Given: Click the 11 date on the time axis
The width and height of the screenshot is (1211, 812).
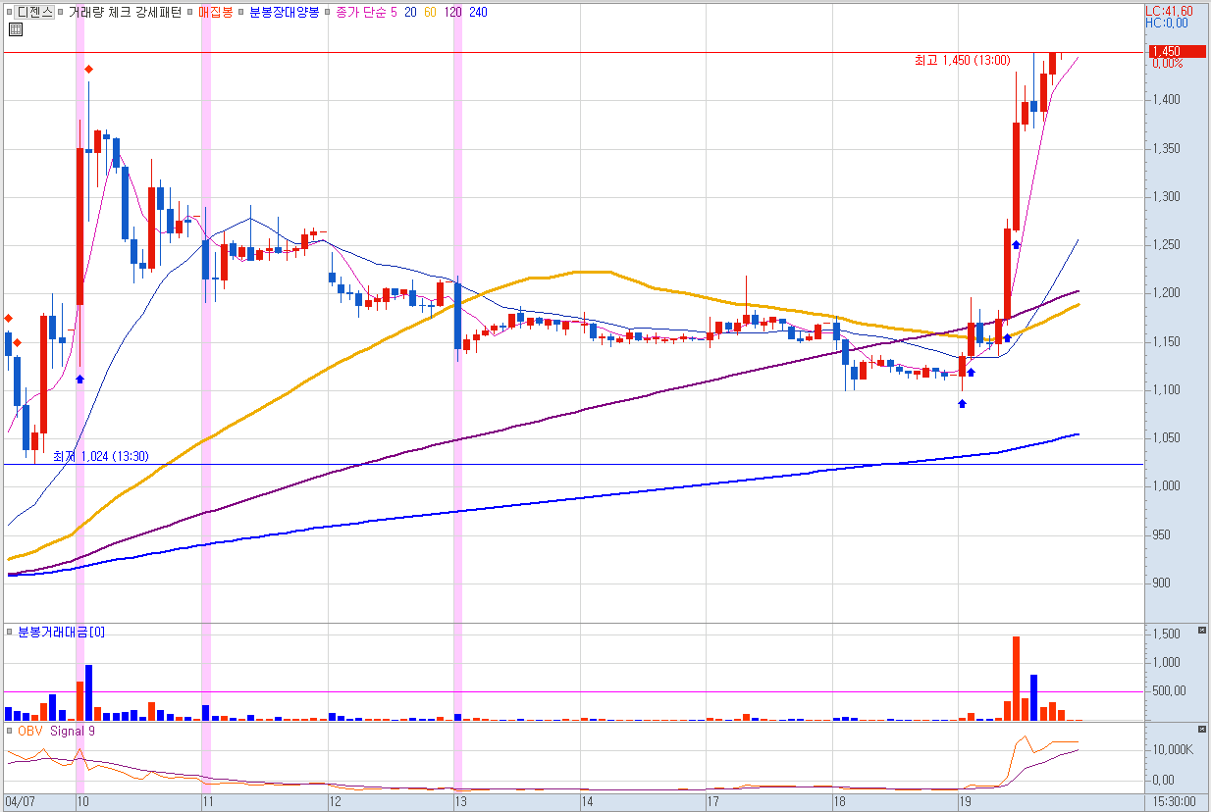Looking at the screenshot, I should click(209, 801).
